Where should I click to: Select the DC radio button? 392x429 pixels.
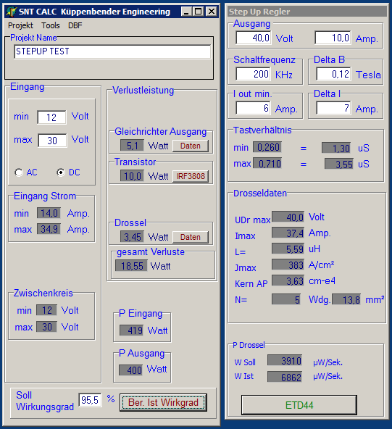coord(61,172)
